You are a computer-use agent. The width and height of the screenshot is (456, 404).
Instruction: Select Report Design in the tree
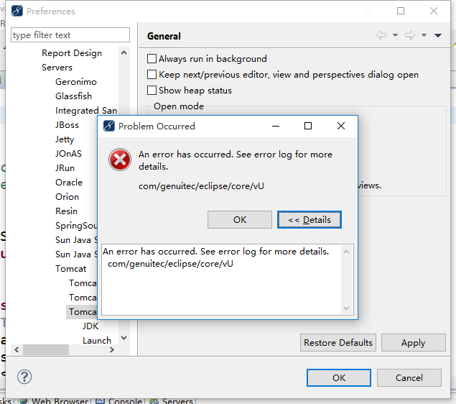[72, 53]
